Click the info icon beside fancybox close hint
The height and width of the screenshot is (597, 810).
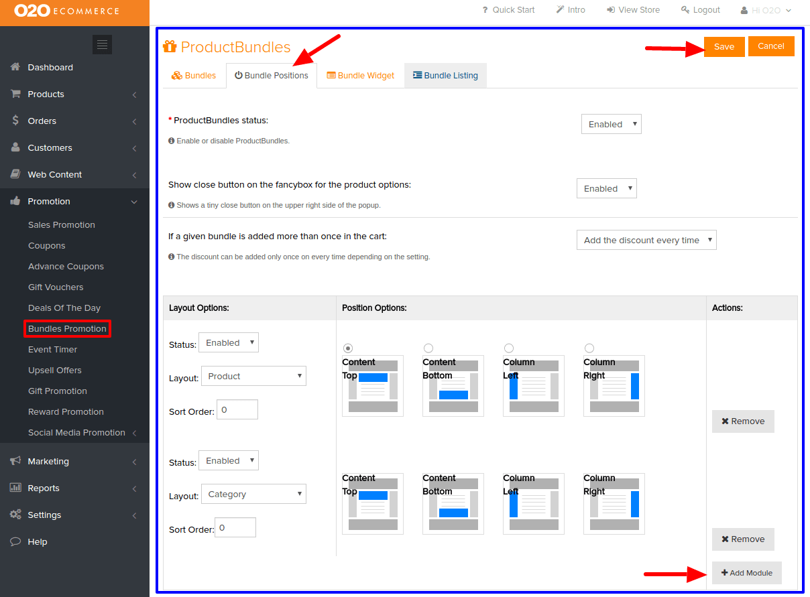tap(171, 205)
